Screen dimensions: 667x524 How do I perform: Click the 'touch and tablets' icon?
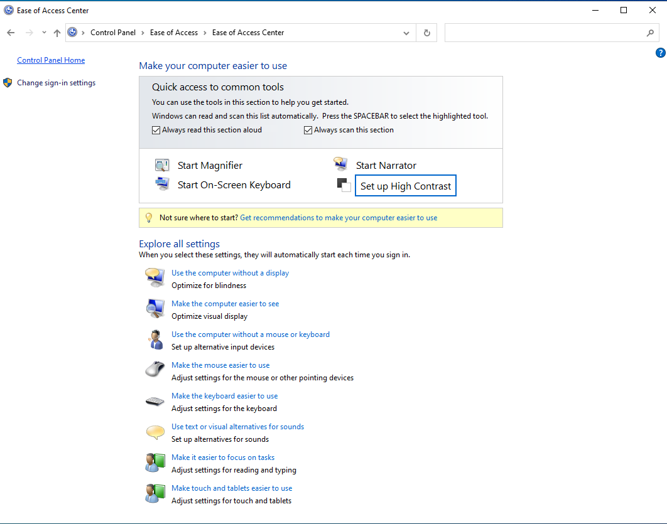point(155,493)
